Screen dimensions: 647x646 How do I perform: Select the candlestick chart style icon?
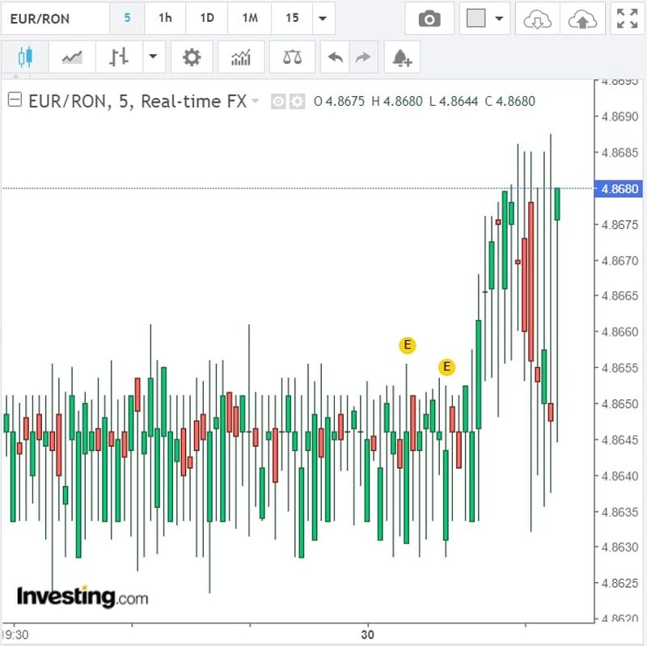click(25, 57)
